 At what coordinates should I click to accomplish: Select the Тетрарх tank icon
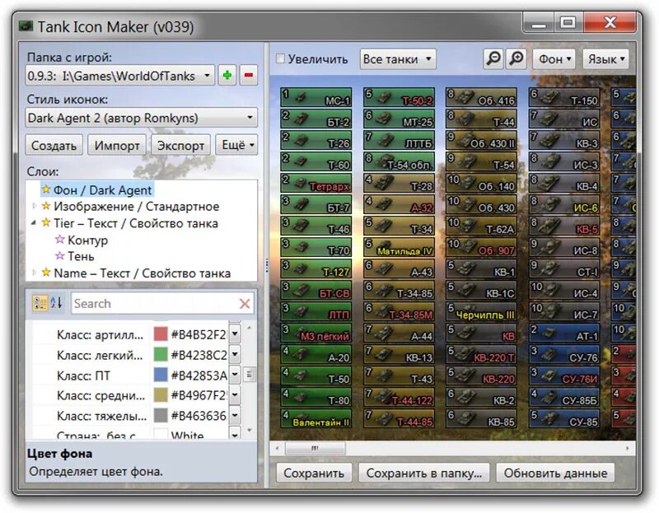[x=316, y=183]
